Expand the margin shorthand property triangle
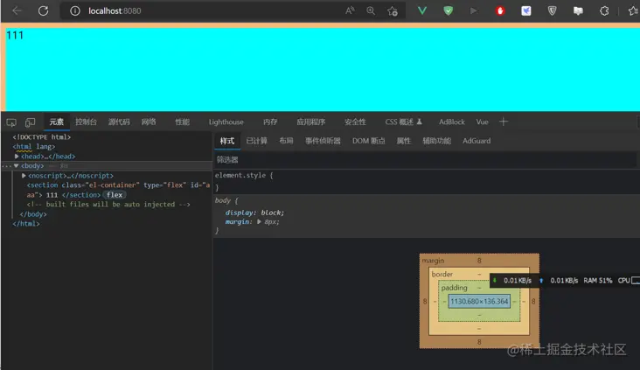Image resolution: width=640 pixels, height=370 pixels. coord(259,222)
